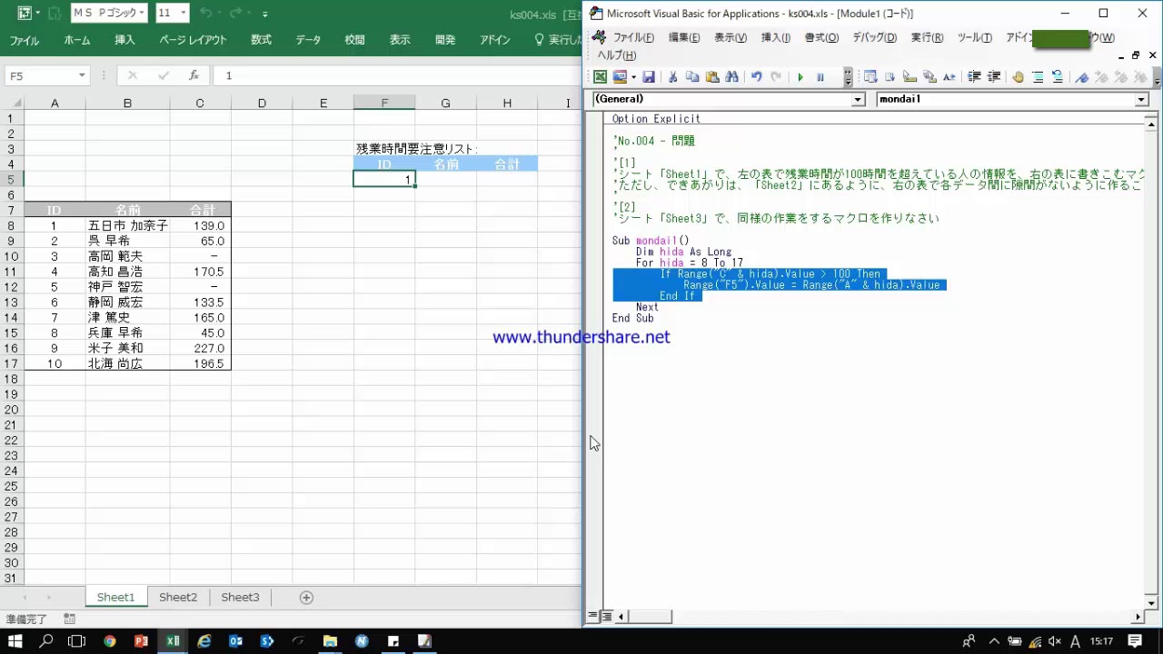Click the code window horizontal scrollbar thumb
This screenshot has height=654, width=1163.
coord(651,617)
